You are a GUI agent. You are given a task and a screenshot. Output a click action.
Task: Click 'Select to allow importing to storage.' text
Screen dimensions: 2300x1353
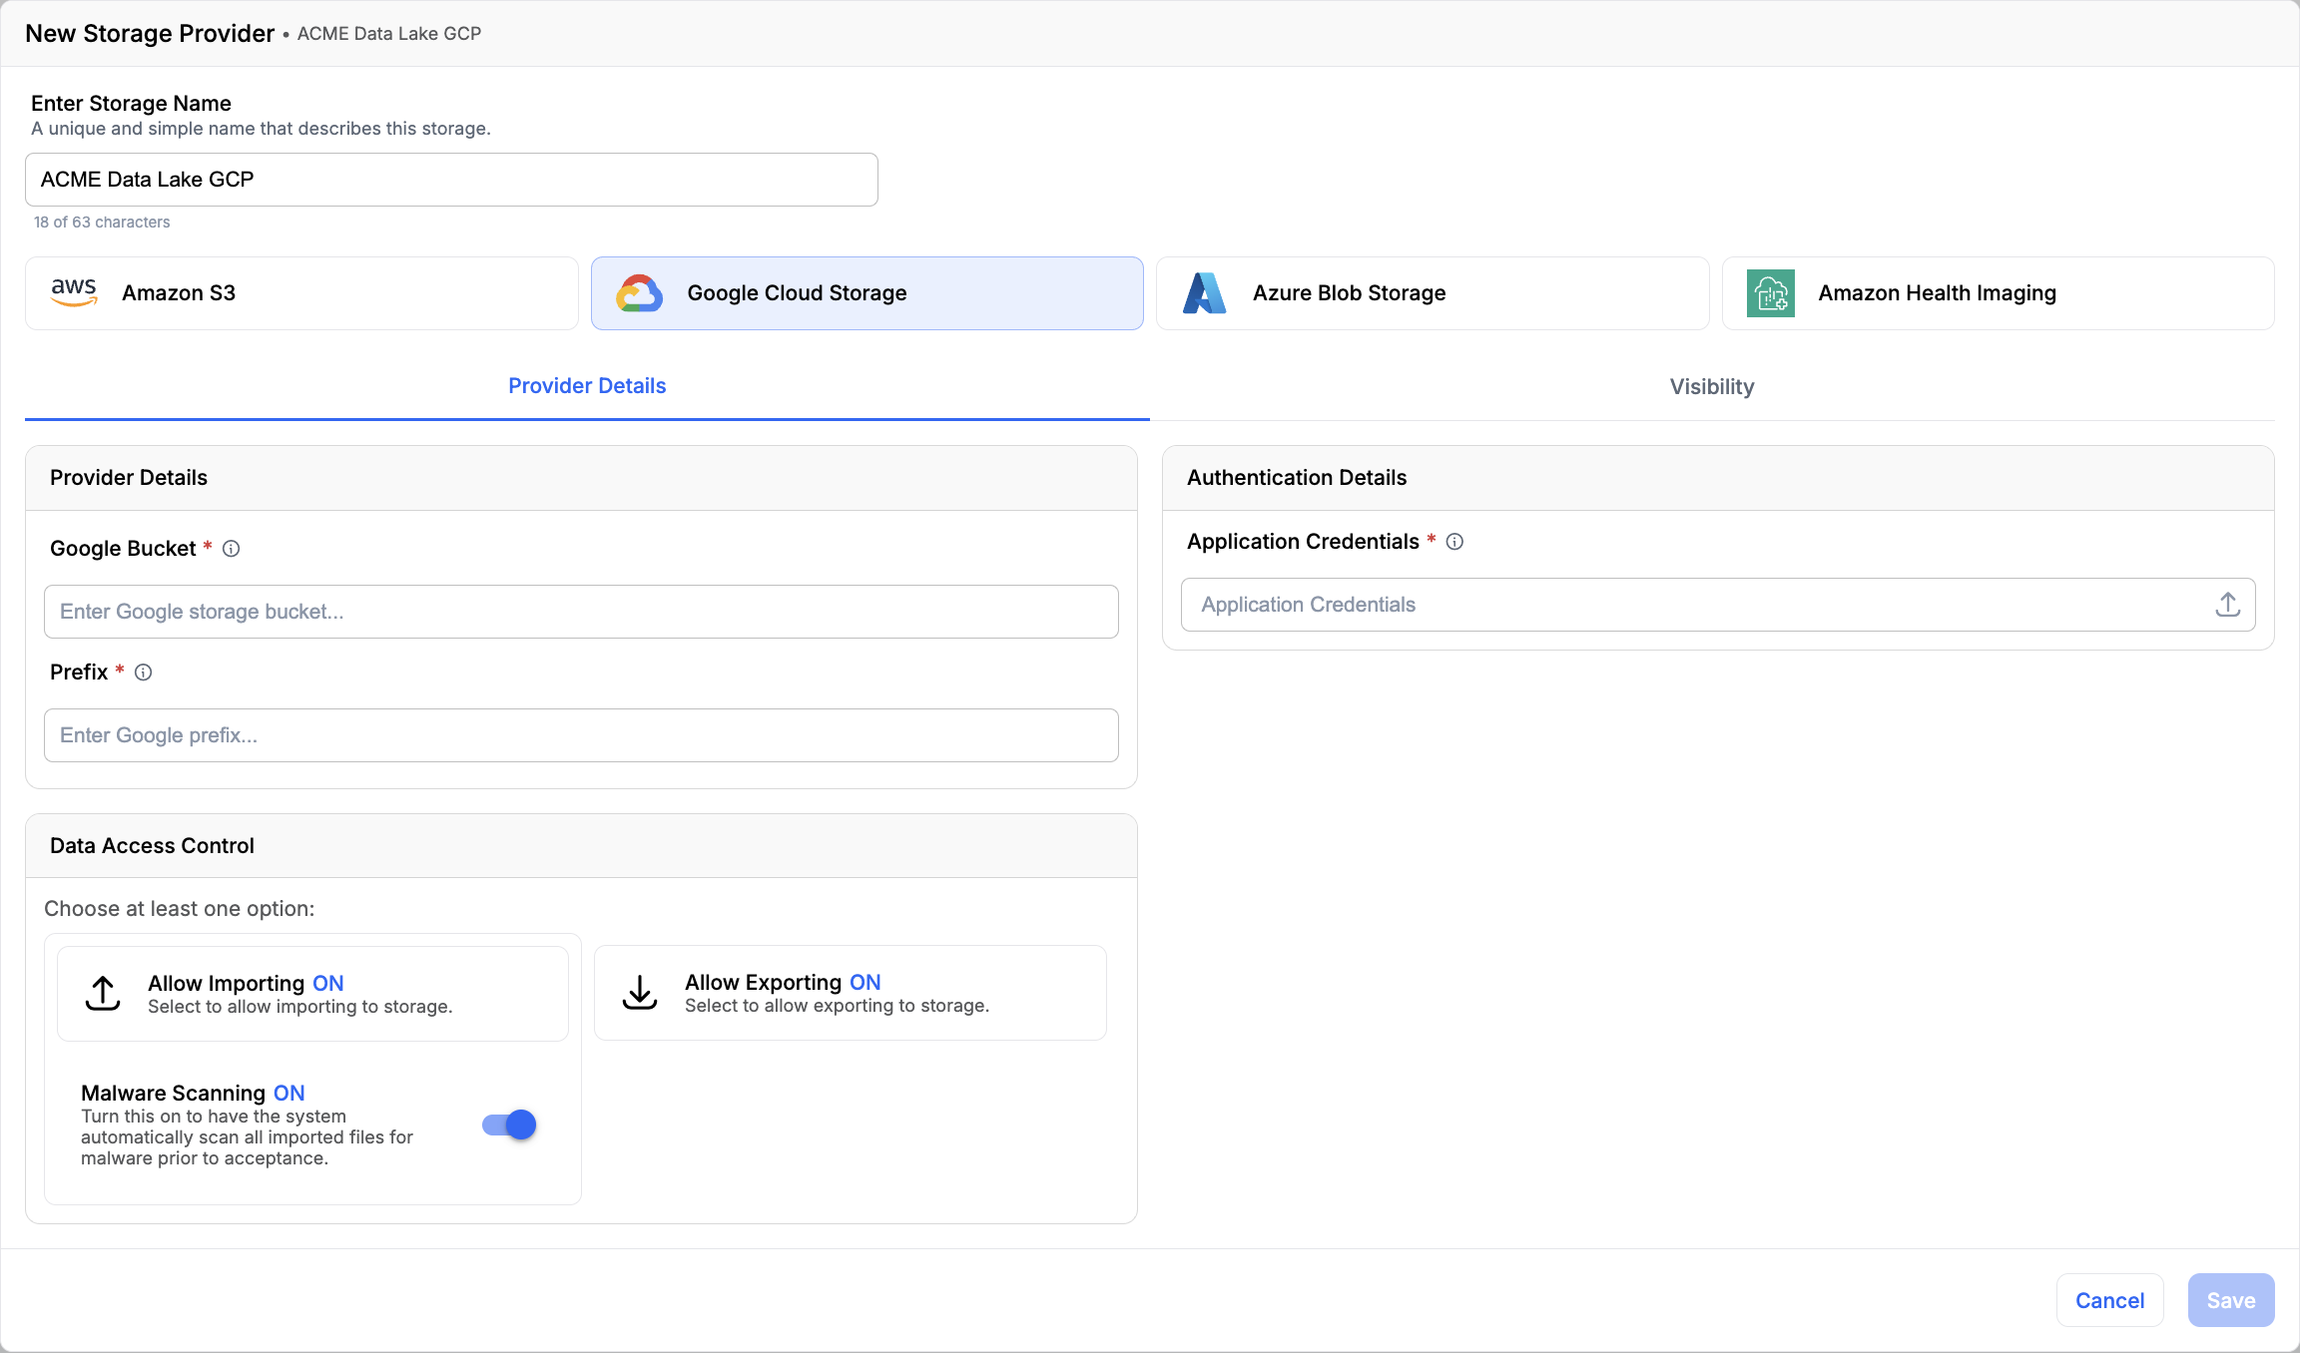pyautogui.click(x=299, y=1007)
